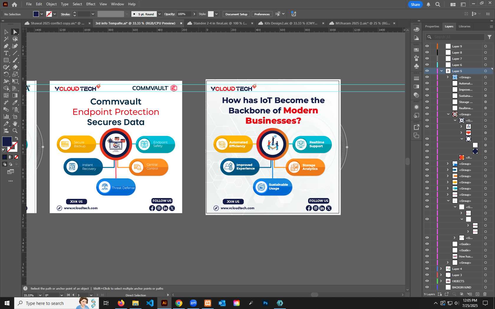Expand Layer 4 contents

pyautogui.click(x=441, y=269)
